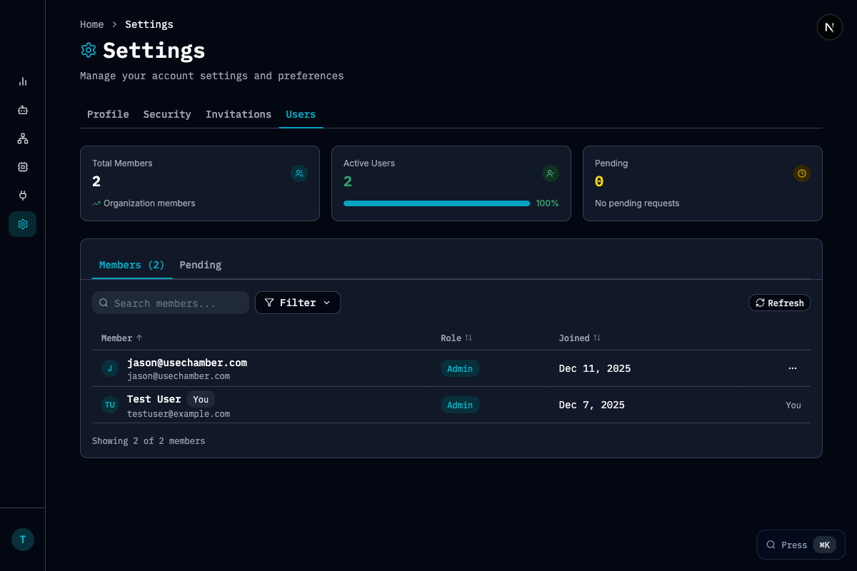Click the Admin badge for Test User

click(x=460, y=405)
